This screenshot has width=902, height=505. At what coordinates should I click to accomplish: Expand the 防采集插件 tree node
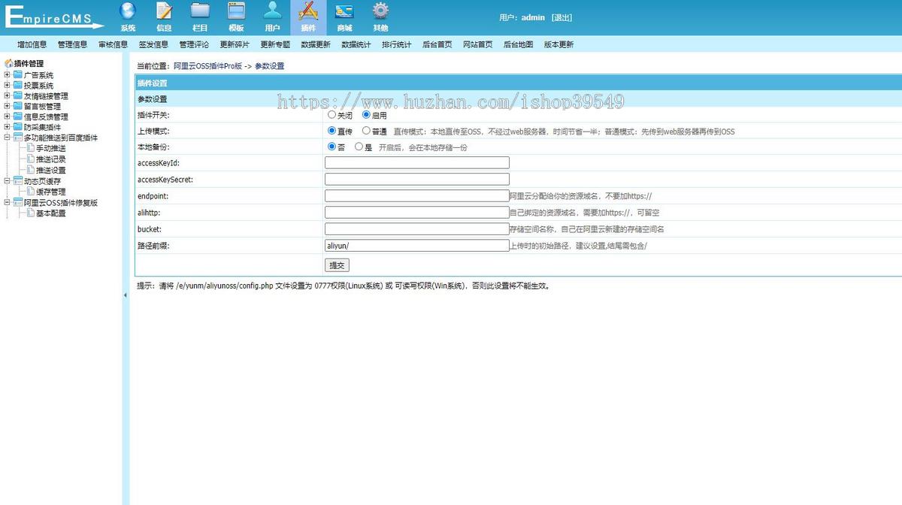[x=8, y=127]
